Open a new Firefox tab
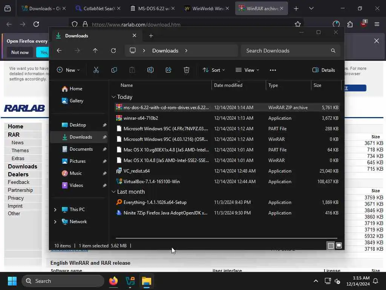 click(296, 9)
